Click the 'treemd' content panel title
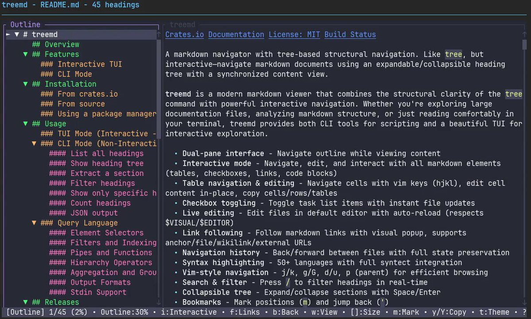The height and width of the screenshot is (319, 531). [x=183, y=25]
